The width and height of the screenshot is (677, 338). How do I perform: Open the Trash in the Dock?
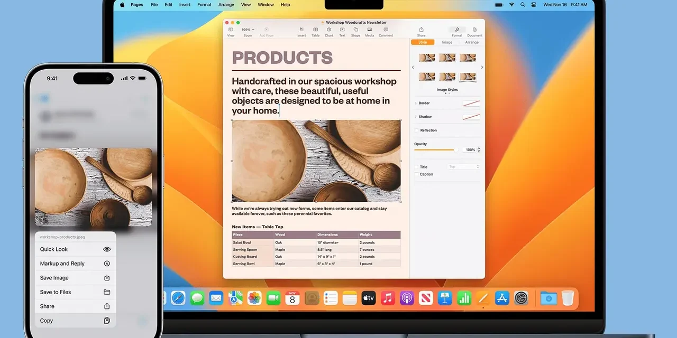[x=568, y=298]
